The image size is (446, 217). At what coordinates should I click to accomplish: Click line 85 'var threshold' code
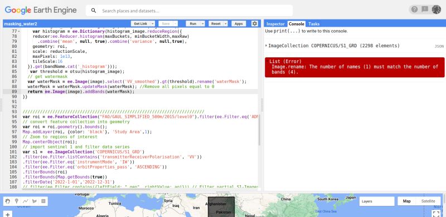coord(77,71)
